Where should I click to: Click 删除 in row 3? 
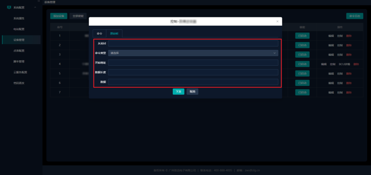(x=349, y=55)
